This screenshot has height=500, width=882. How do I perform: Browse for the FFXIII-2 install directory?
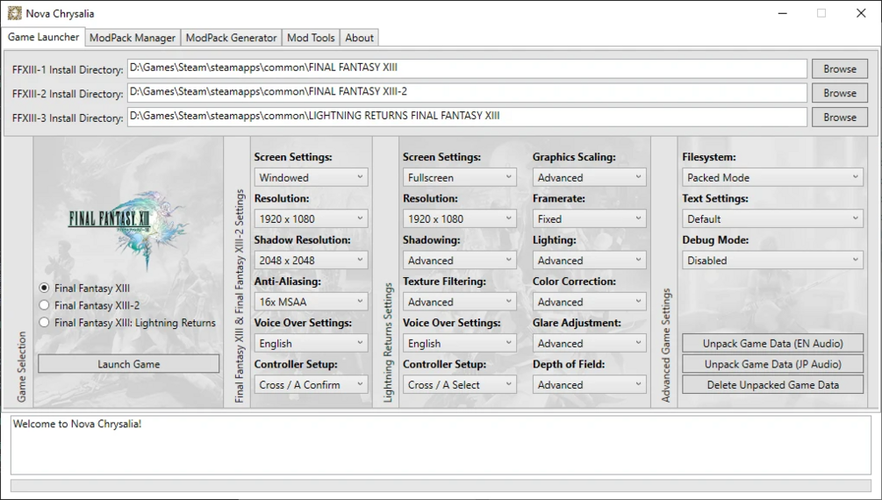[x=840, y=93]
